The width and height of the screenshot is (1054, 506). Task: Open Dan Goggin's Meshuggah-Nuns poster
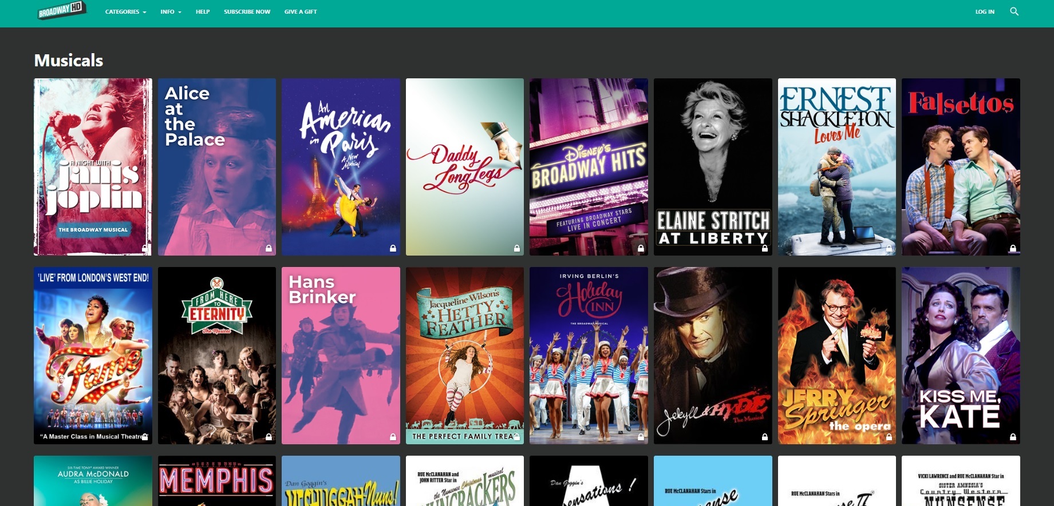coord(341,481)
